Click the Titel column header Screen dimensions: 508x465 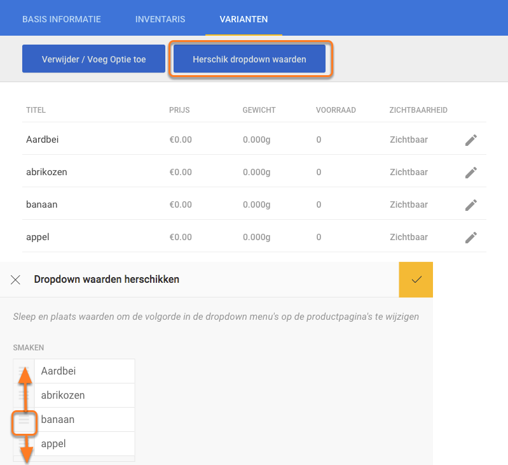pos(36,110)
